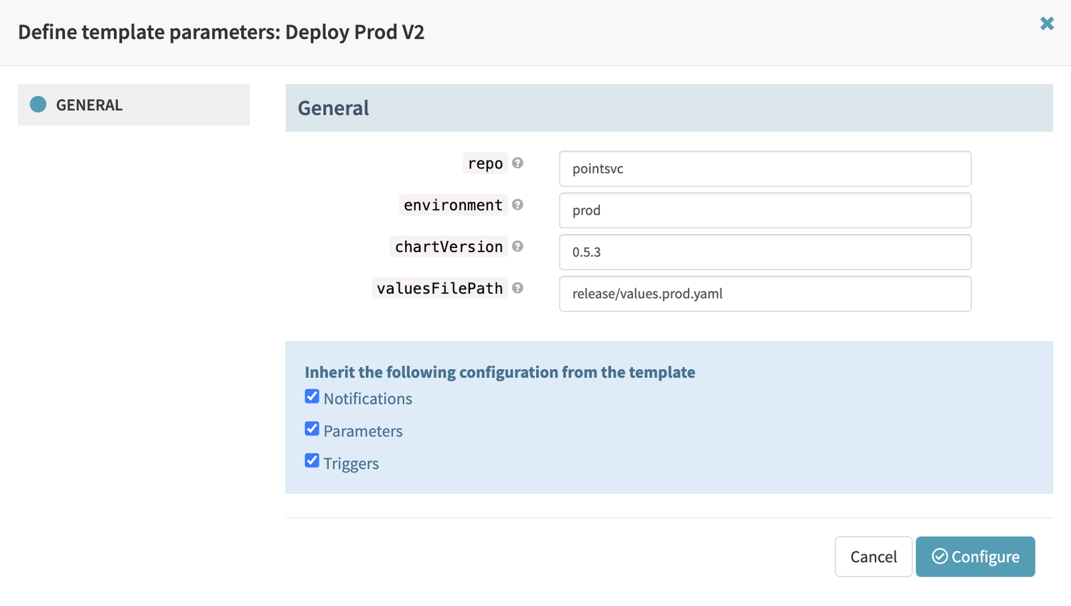This screenshot has height=606, width=1071.
Task: Click the valuesFilePath help icon
Action: coord(517,288)
